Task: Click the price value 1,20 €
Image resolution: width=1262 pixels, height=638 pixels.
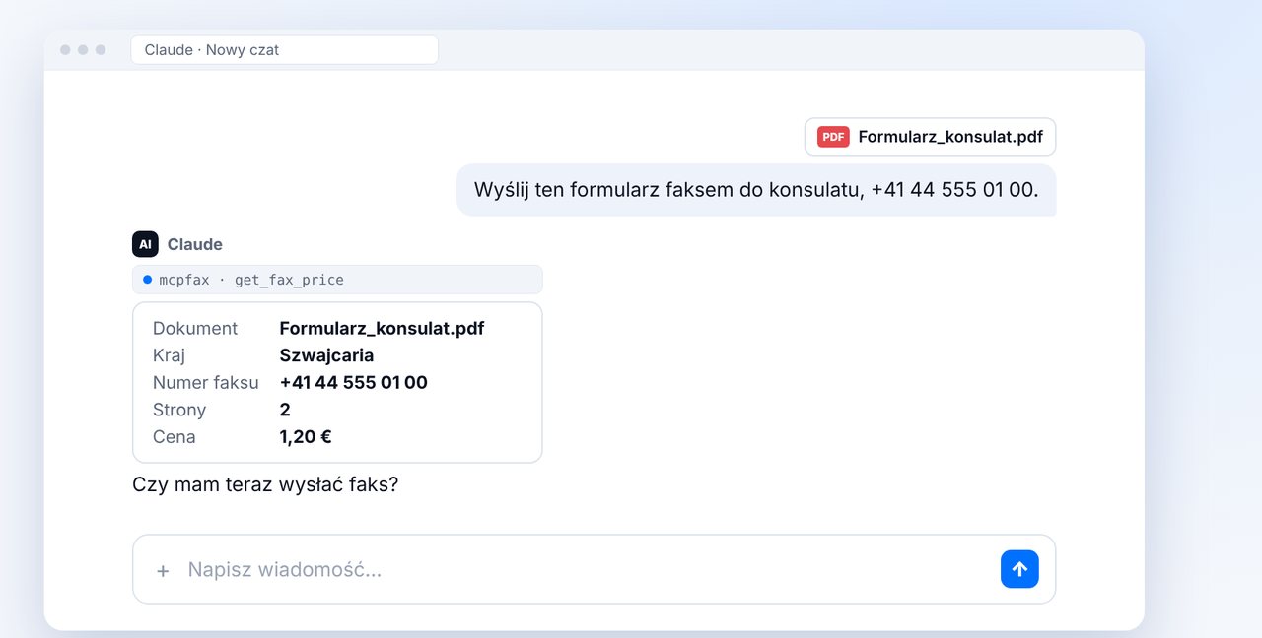Action: click(306, 436)
